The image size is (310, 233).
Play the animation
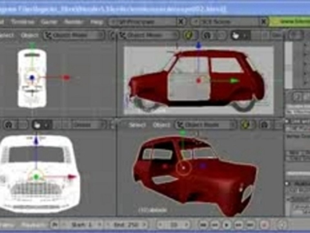227,225
